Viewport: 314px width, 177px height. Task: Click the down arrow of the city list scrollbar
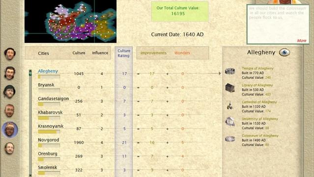coord(30,176)
